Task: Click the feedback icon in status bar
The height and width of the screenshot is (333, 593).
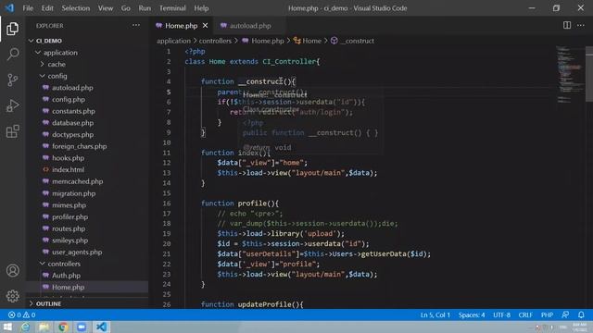Action: [565, 314]
